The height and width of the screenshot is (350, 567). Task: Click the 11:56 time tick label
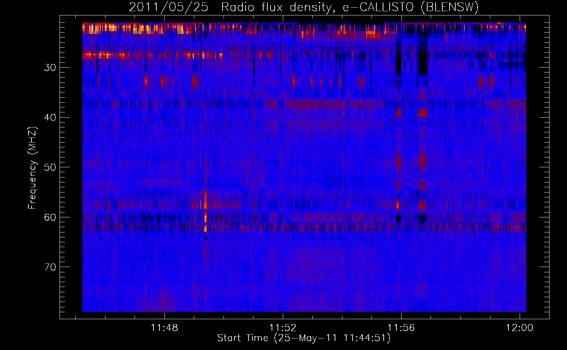(x=401, y=328)
